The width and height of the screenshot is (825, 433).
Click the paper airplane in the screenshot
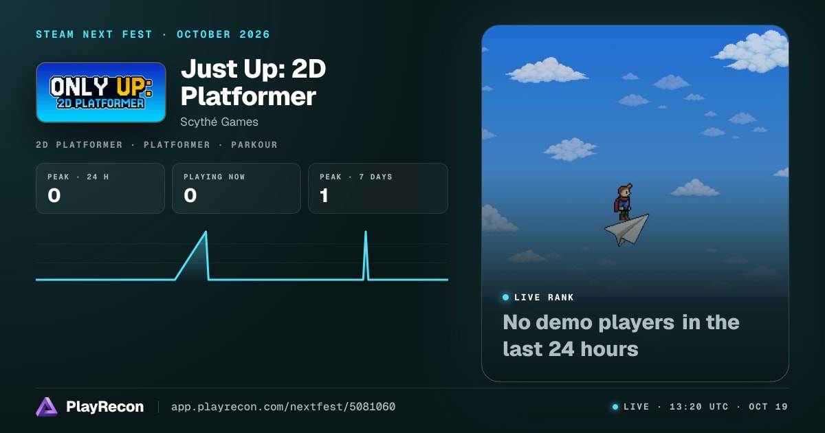[627, 230]
